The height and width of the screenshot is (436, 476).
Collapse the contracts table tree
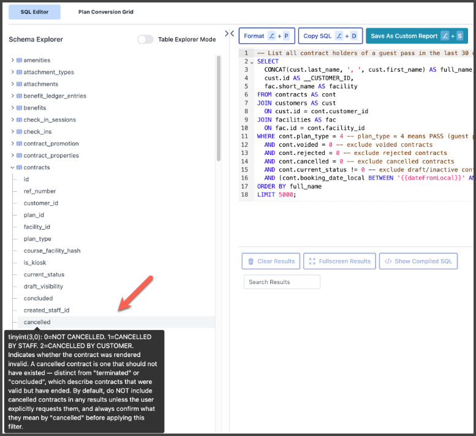pos(12,168)
